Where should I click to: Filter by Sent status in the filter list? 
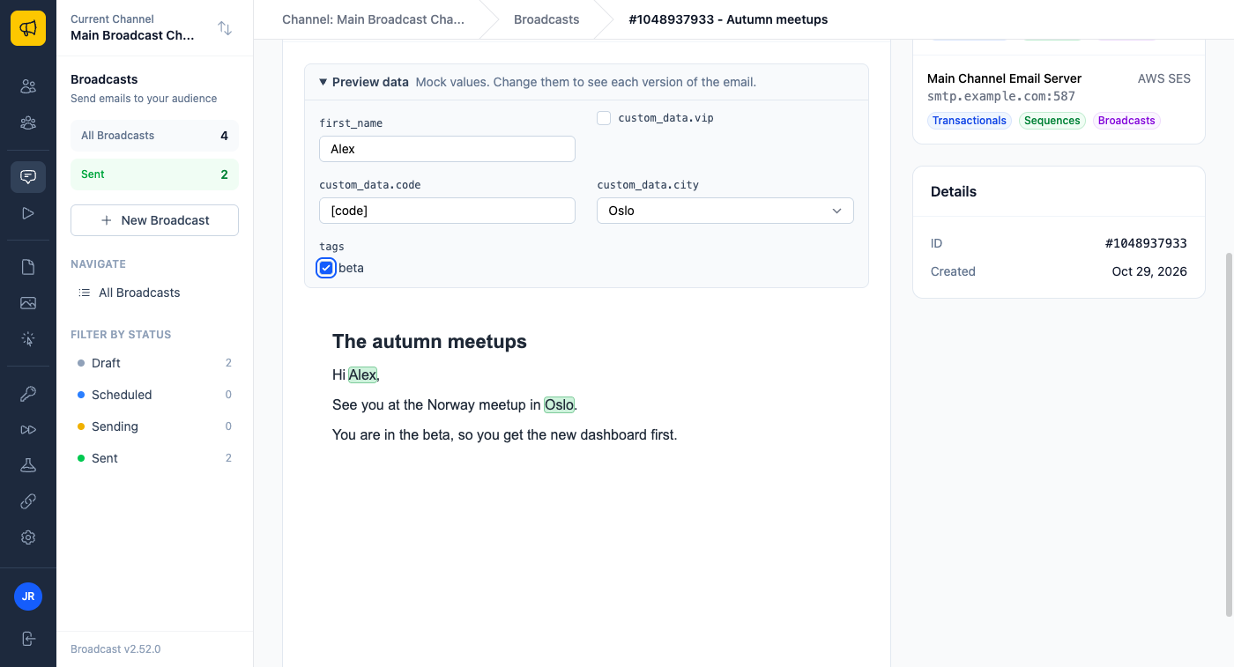154,458
